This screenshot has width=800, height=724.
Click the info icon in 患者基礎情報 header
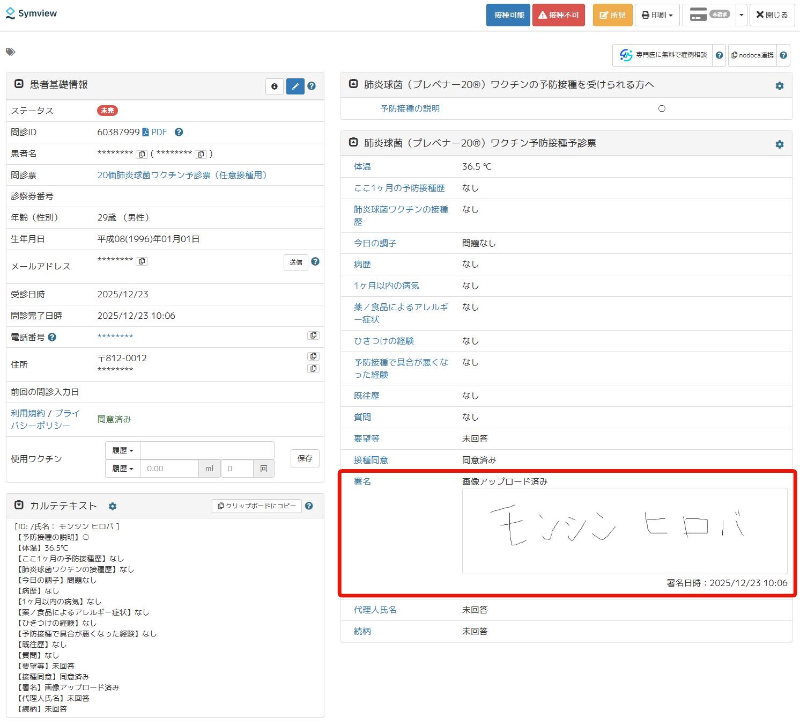(275, 86)
